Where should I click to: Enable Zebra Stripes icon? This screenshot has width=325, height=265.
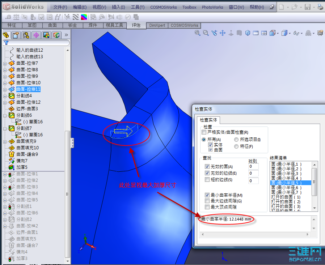point(75,17)
